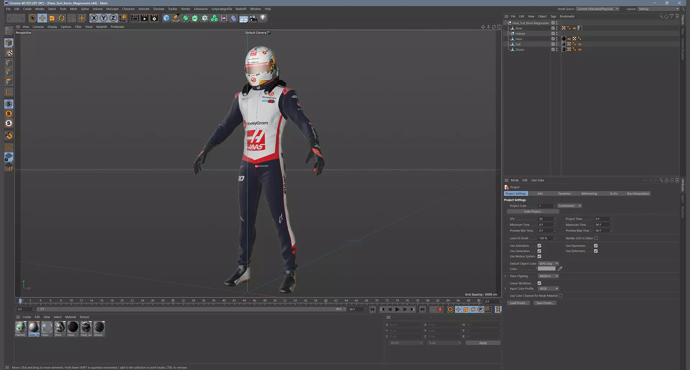Uncheck Use Expression checkbox
Viewport: 690px width, 370px height.
point(596,246)
